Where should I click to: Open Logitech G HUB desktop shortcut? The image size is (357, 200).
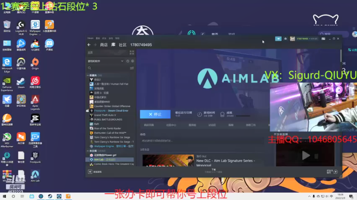click(x=21, y=28)
